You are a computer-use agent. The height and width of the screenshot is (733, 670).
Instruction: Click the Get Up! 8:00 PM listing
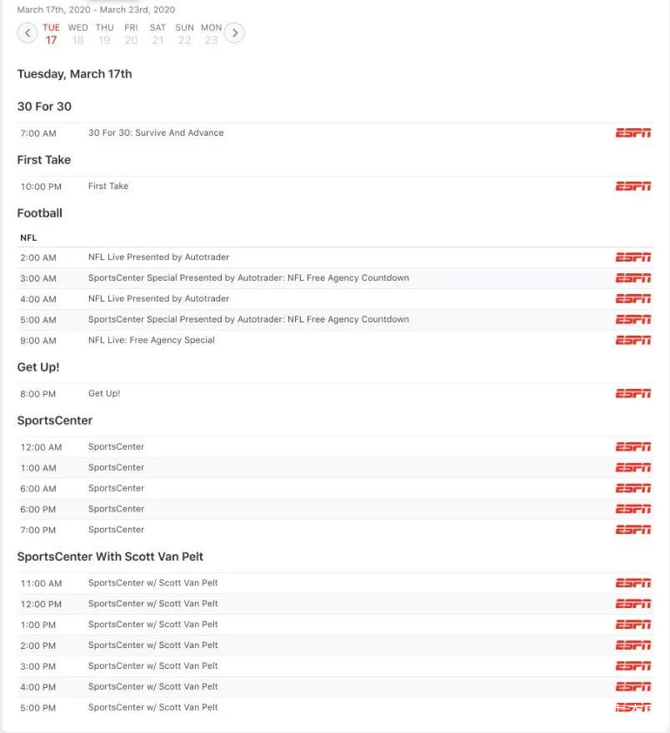pos(104,394)
